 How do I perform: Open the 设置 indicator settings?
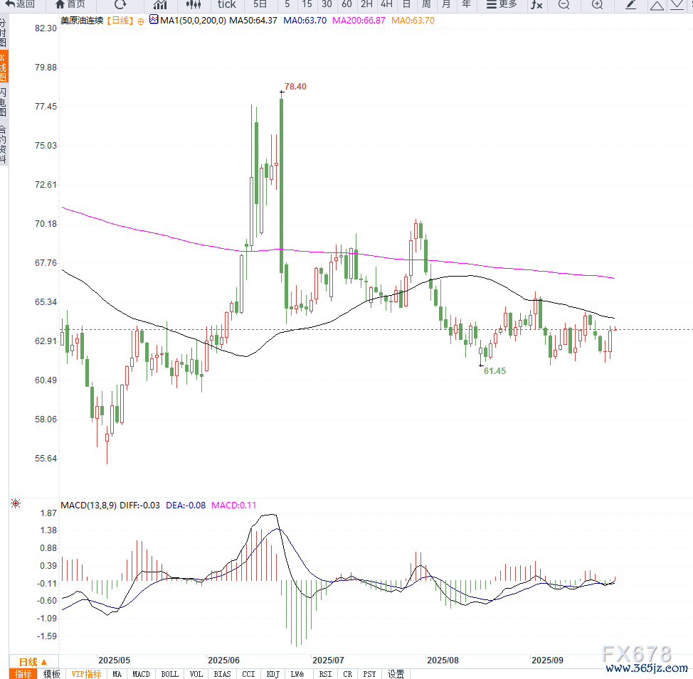click(x=396, y=674)
